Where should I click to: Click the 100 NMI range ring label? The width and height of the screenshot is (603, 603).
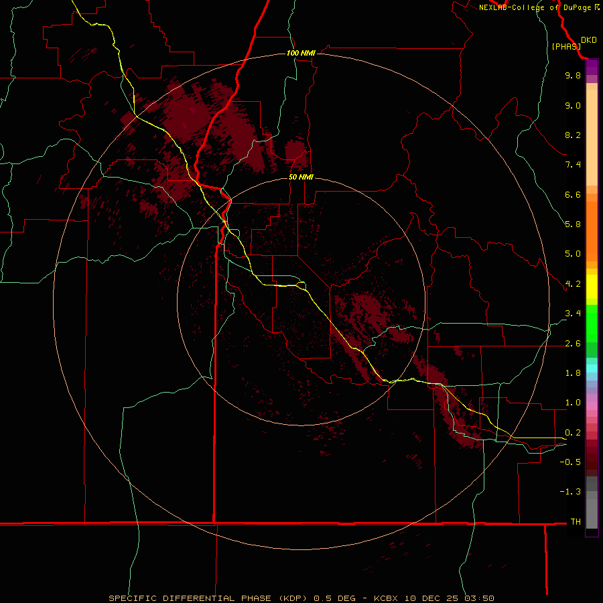[301, 53]
